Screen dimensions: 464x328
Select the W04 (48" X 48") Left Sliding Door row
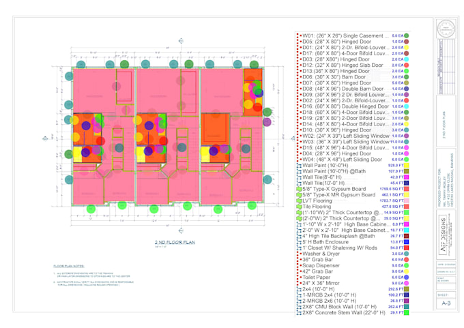pyautogui.click(x=353, y=160)
